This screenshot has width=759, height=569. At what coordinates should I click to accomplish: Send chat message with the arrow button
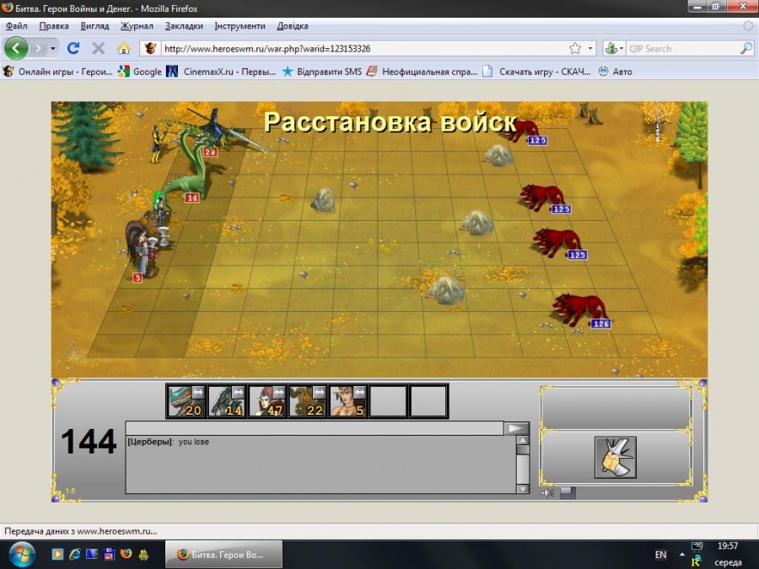[x=516, y=428]
